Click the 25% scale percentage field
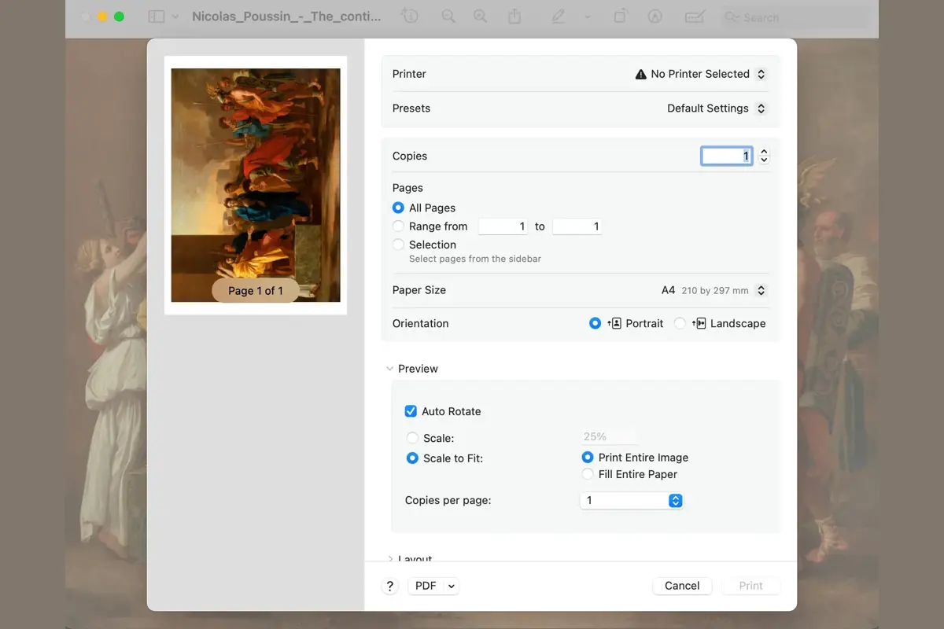Viewport: 944px width, 629px height. point(608,437)
